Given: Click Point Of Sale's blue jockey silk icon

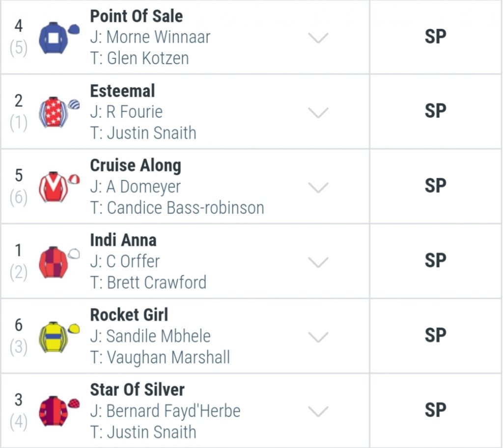Looking at the screenshot, I should 59,37.
